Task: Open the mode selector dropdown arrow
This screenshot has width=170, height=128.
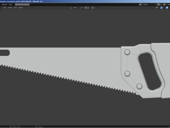Action: pos(1,8)
